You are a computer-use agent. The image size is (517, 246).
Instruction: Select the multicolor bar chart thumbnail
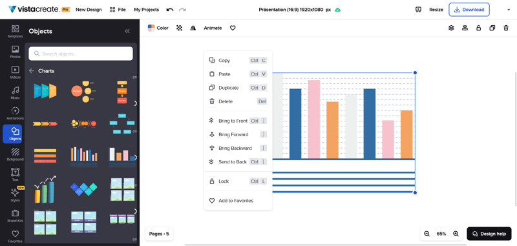point(84,157)
